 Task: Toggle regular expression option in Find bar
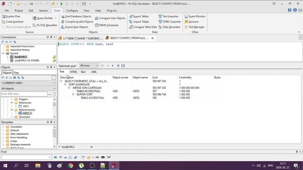pyautogui.click(x=109, y=157)
